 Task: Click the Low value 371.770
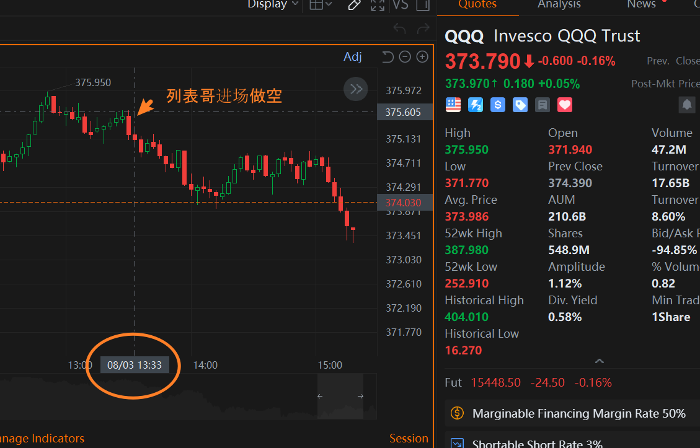click(x=466, y=183)
